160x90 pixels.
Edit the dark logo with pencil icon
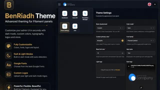coord(141,87)
